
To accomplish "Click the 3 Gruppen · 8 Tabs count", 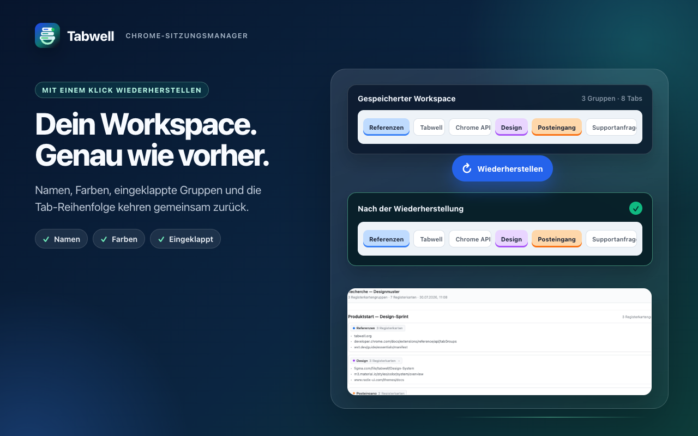I will (x=612, y=99).
